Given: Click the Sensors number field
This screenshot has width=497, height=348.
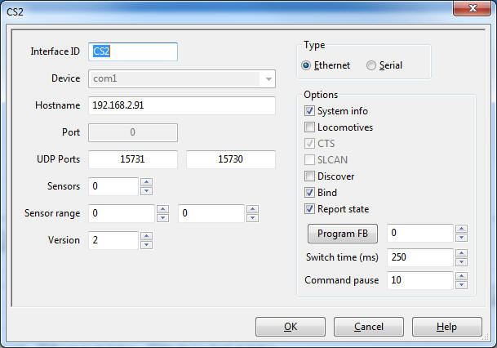Looking at the screenshot, I should point(113,186).
